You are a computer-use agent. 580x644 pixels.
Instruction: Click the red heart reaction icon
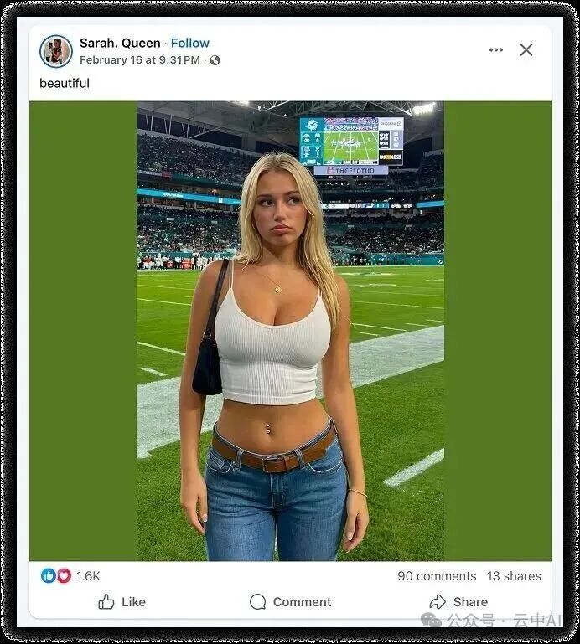64,576
